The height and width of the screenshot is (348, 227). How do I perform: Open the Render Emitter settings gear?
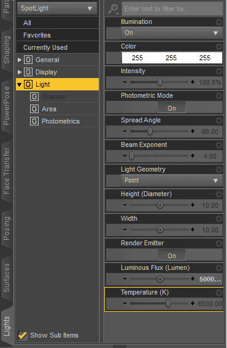[219, 243]
